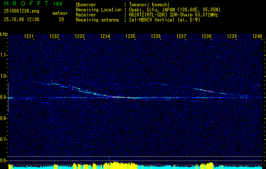This screenshot has width=266, height=169.
Task: Click the 1240 time axis label
Action: pos(257,36)
